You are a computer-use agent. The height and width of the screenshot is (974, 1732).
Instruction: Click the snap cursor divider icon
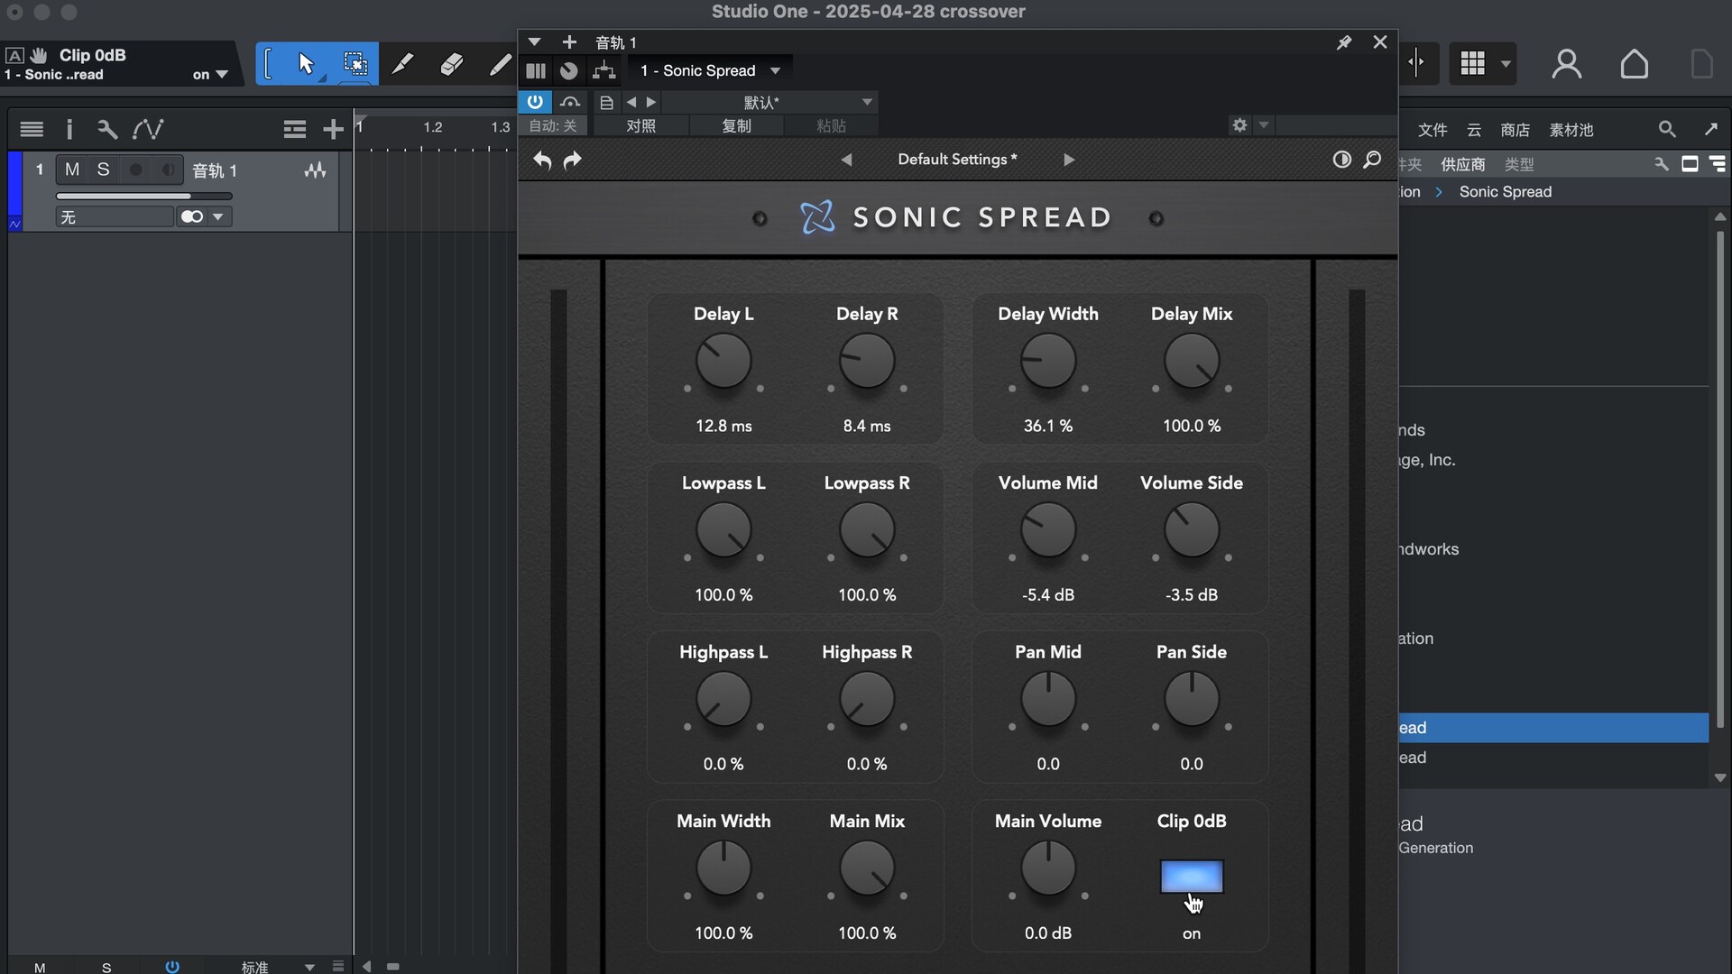click(1416, 63)
